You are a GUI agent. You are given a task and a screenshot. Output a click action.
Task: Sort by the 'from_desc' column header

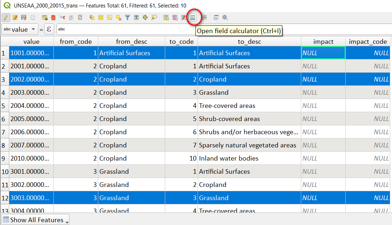[x=131, y=42]
